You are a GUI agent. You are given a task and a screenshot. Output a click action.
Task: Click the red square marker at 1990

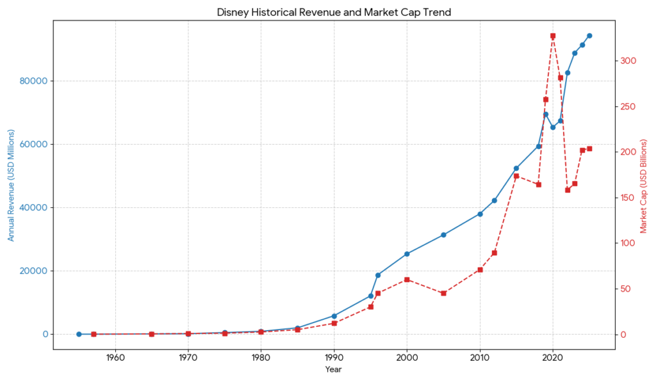pyautogui.click(x=334, y=323)
